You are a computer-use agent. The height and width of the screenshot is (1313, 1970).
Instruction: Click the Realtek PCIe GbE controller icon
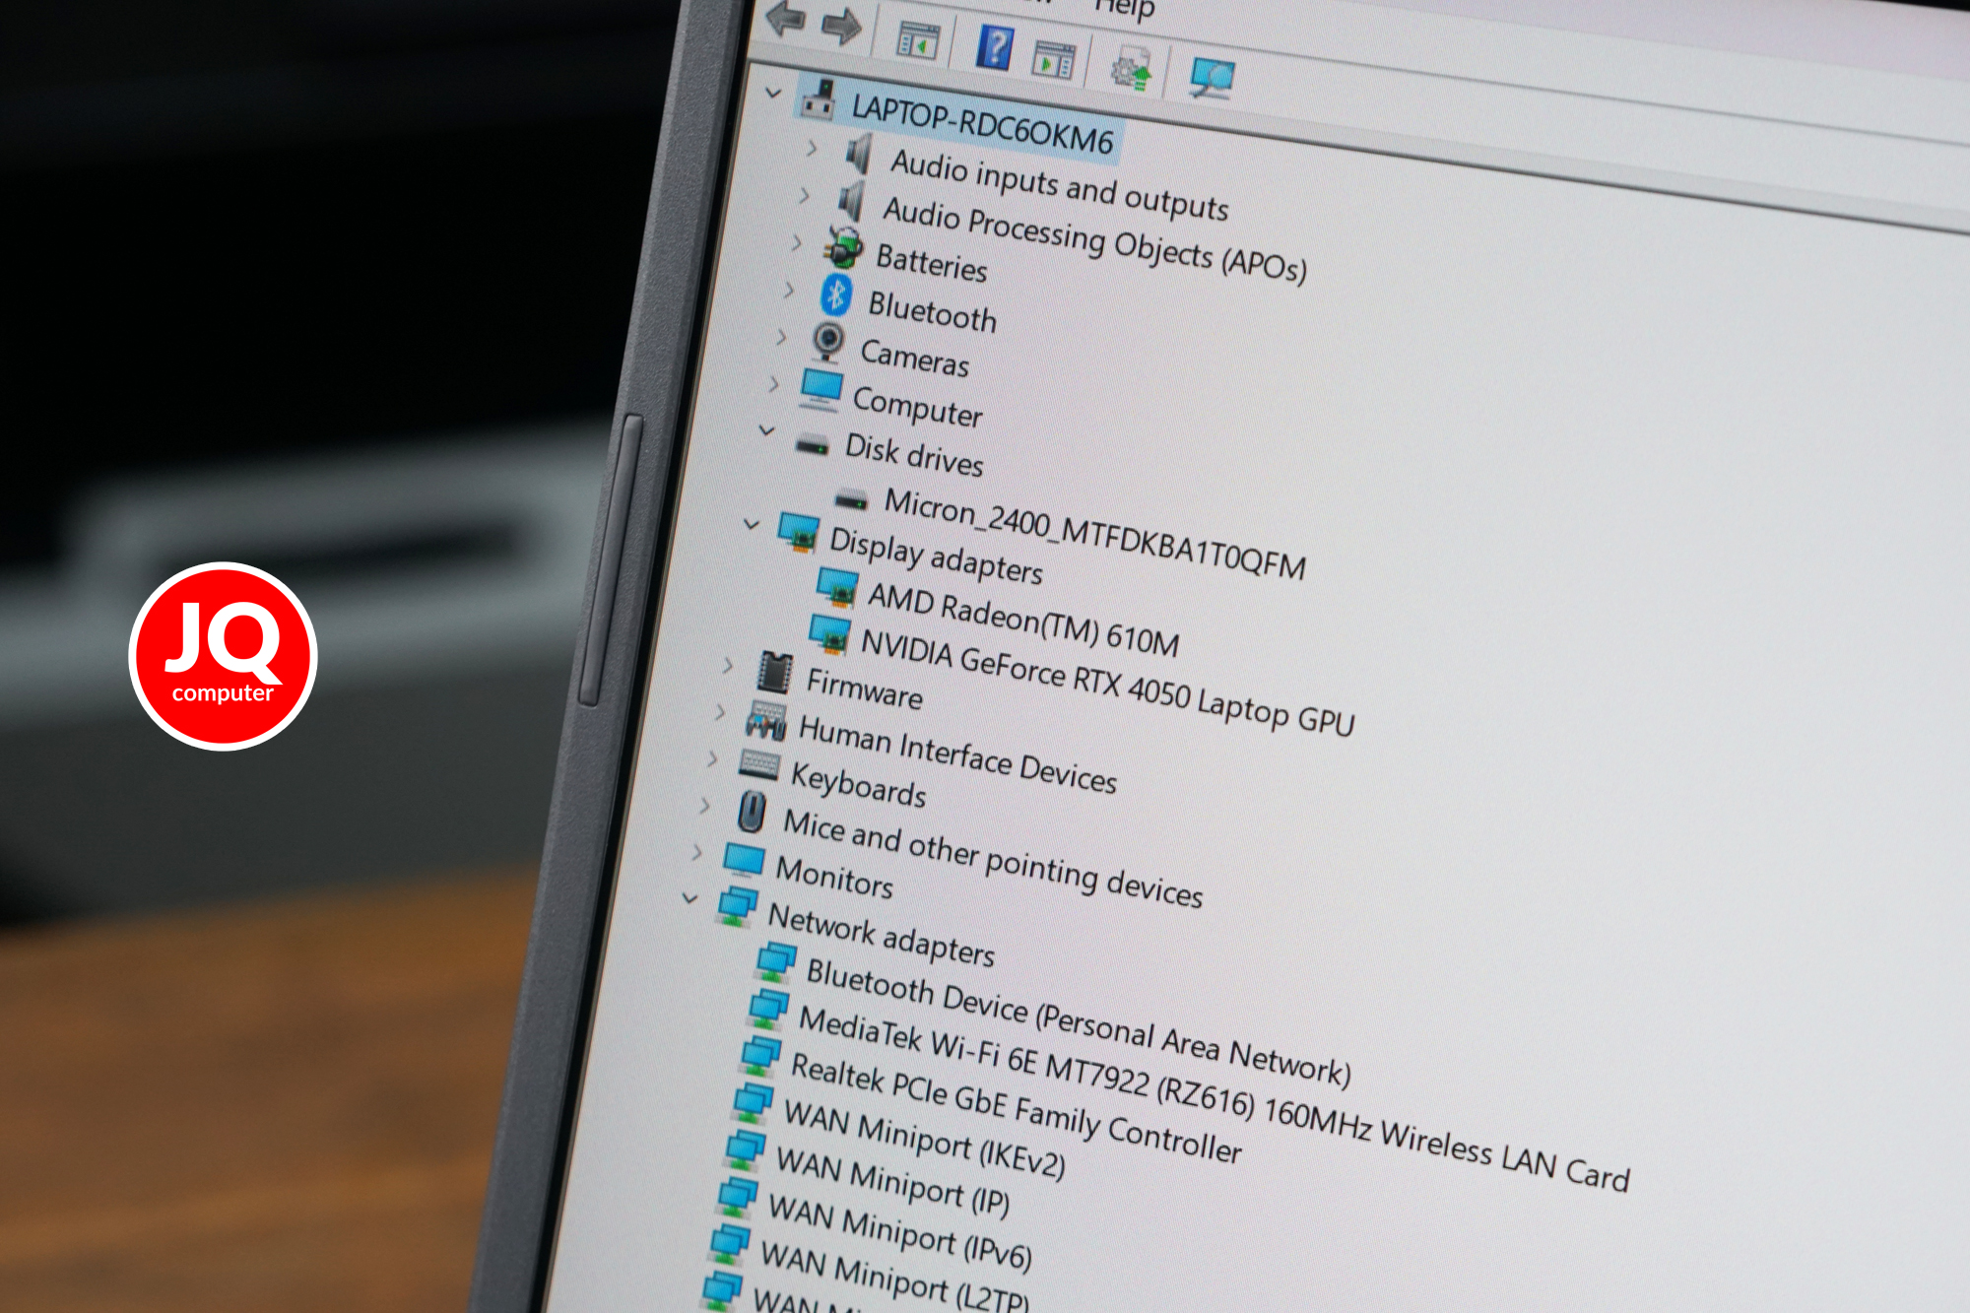[760, 1056]
